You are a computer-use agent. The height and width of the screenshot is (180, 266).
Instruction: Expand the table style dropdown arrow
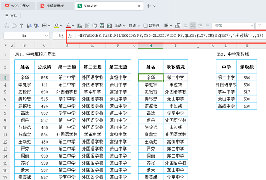(171, 26)
